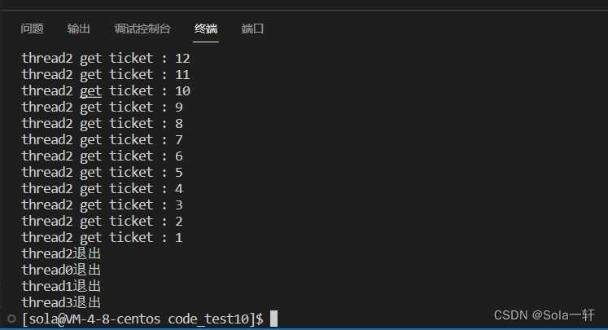Image resolution: width=608 pixels, height=330 pixels.
Task: Click the 'thread2退出' output line
Action: pyautogui.click(x=61, y=254)
